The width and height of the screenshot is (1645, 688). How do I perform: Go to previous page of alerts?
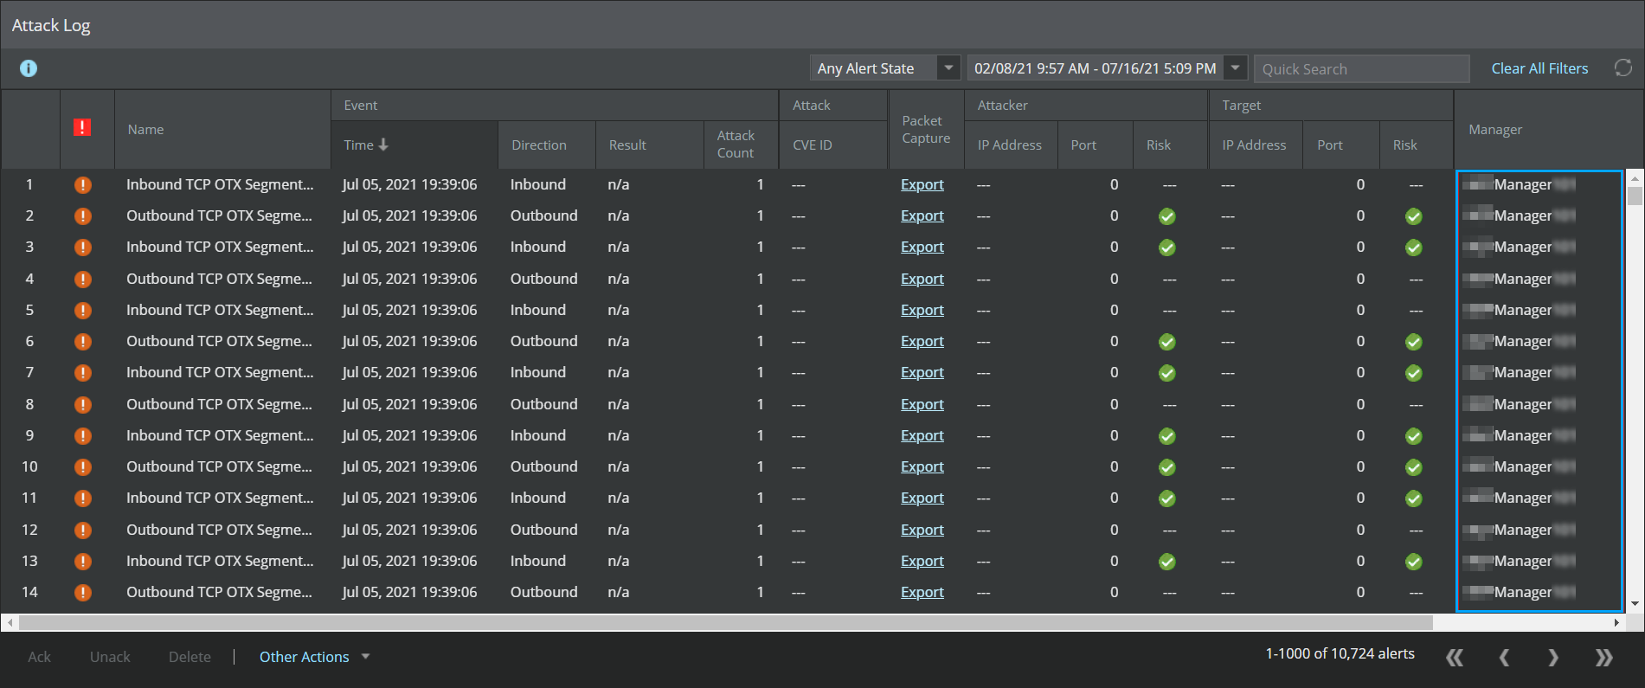point(1504,658)
